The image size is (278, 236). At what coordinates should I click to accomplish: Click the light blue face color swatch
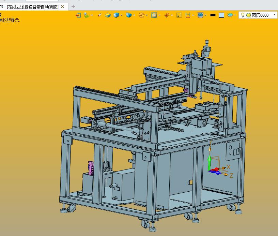tap(221, 15)
